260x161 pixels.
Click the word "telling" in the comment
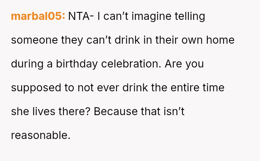tap(190, 16)
